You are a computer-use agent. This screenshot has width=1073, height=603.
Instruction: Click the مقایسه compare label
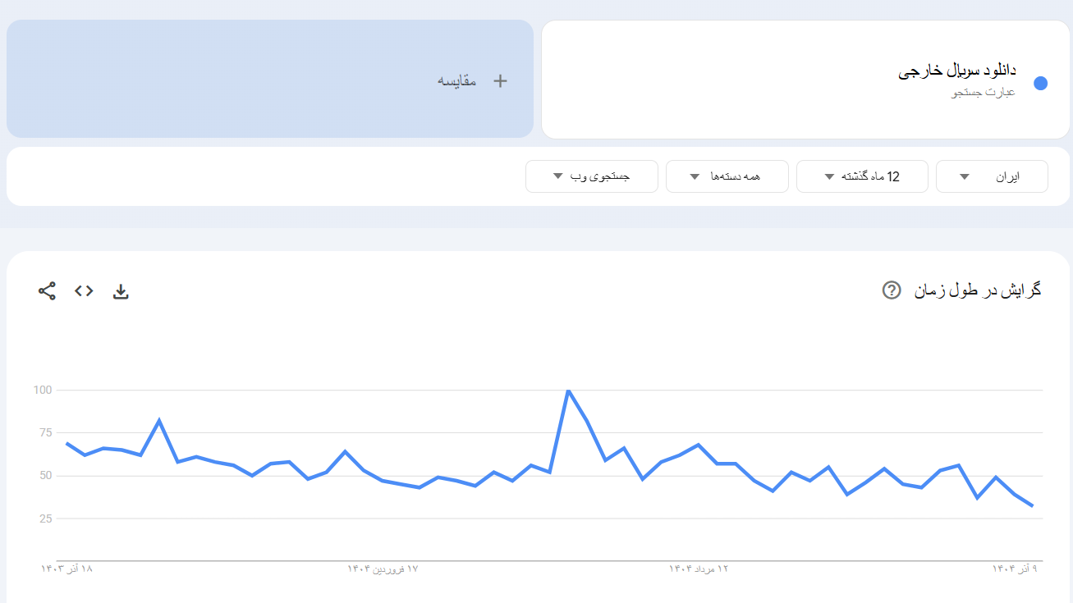(x=456, y=80)
